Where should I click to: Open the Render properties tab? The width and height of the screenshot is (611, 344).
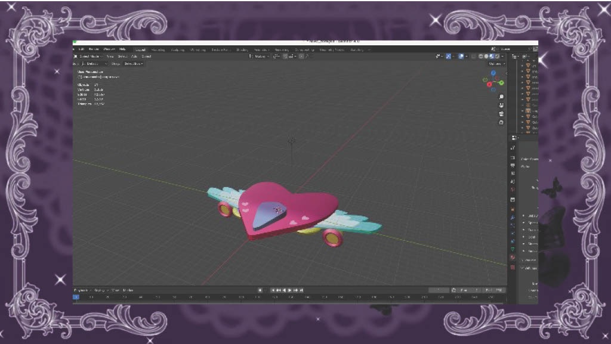pos(513,157)
